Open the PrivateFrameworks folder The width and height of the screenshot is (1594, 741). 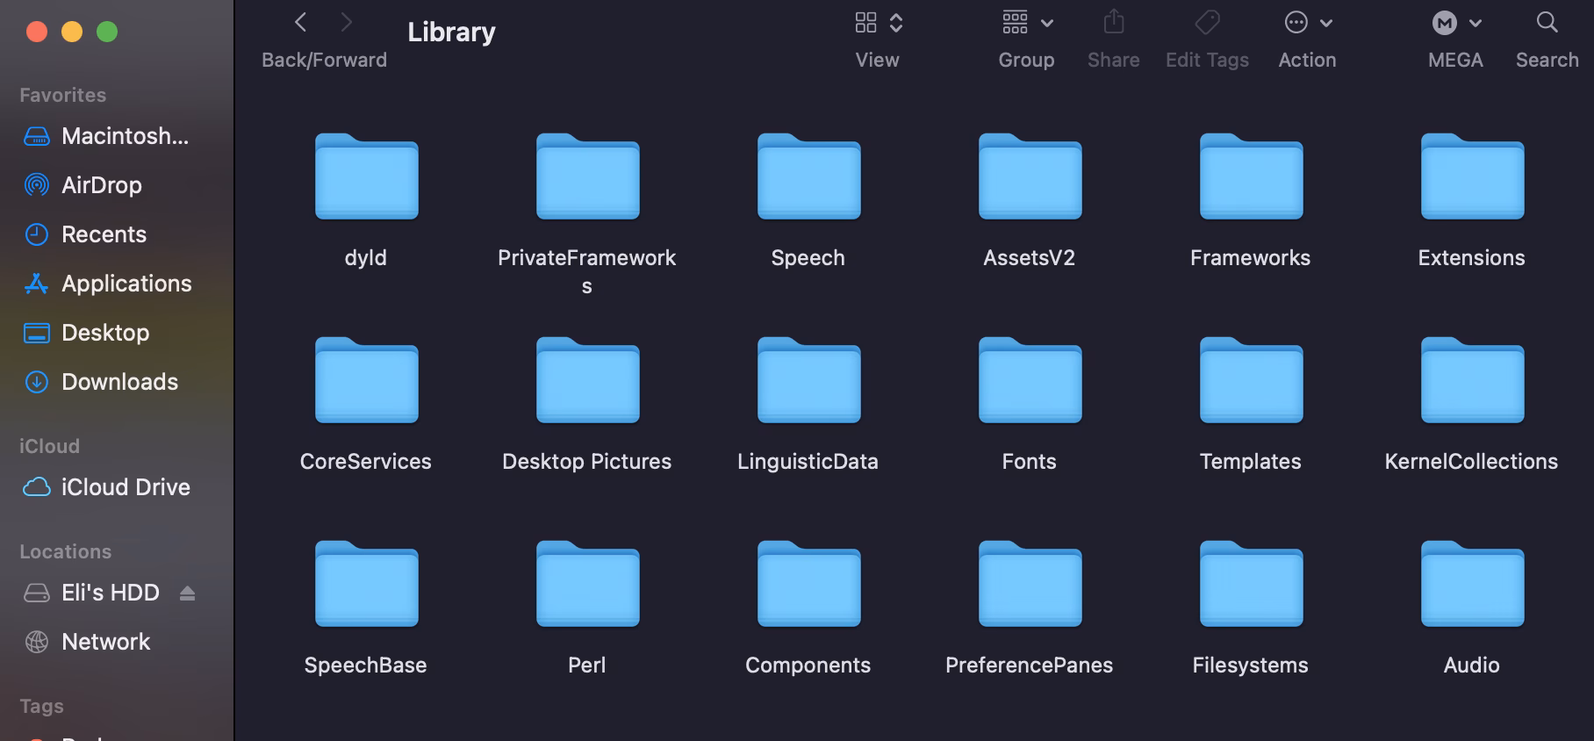(x=587, y=178)
